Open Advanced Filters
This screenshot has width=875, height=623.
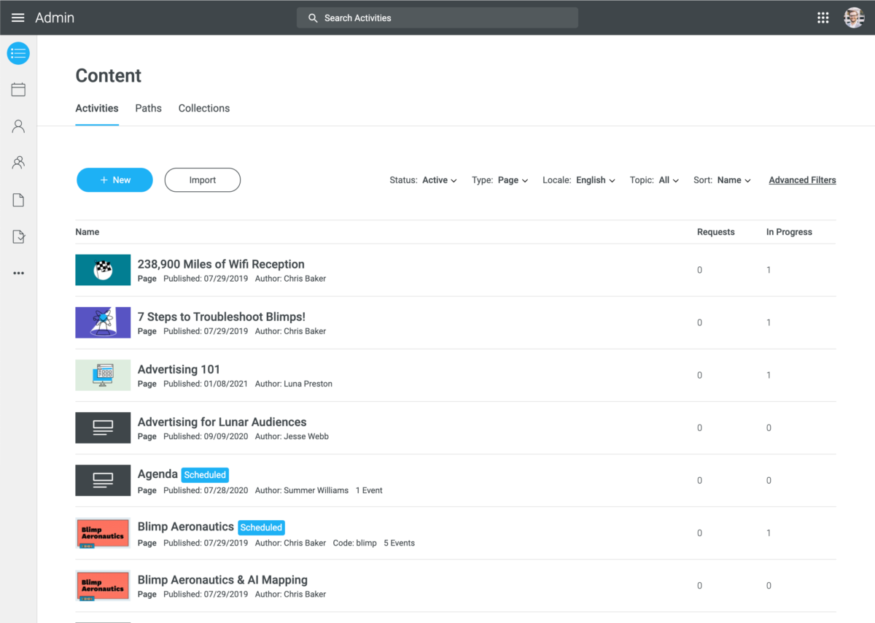pyautogui.click(x=802, y=179)
